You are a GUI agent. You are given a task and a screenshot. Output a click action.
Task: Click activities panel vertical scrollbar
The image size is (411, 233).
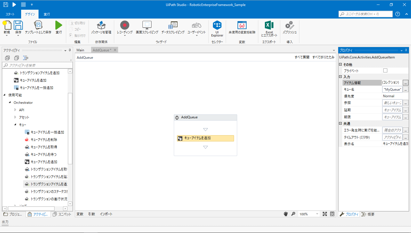click(x=70, y=129)
